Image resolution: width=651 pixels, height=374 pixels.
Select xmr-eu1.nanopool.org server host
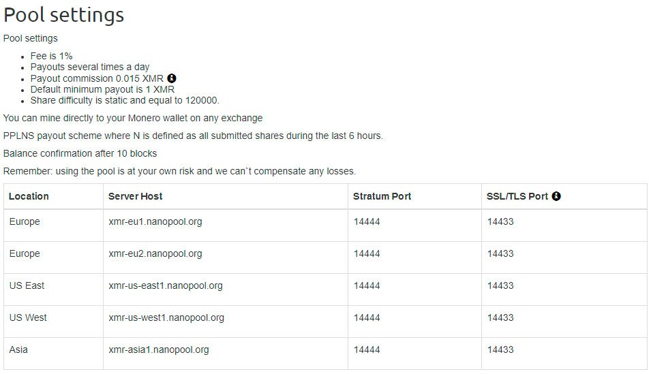(155, 221)
